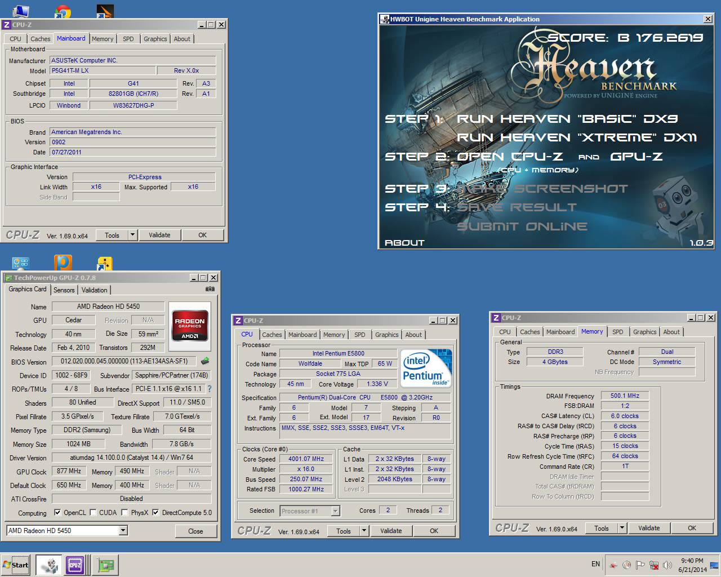
Task: Toggle the CUDA checkbox
Action: pos(93,513)
